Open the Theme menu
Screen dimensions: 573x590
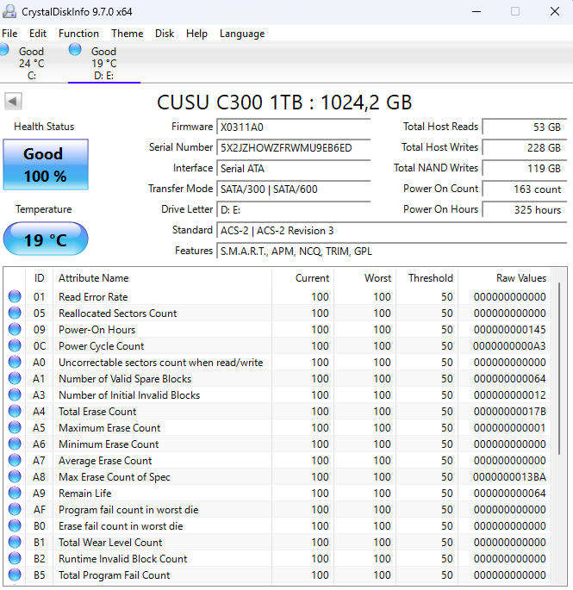click(128, 34)
